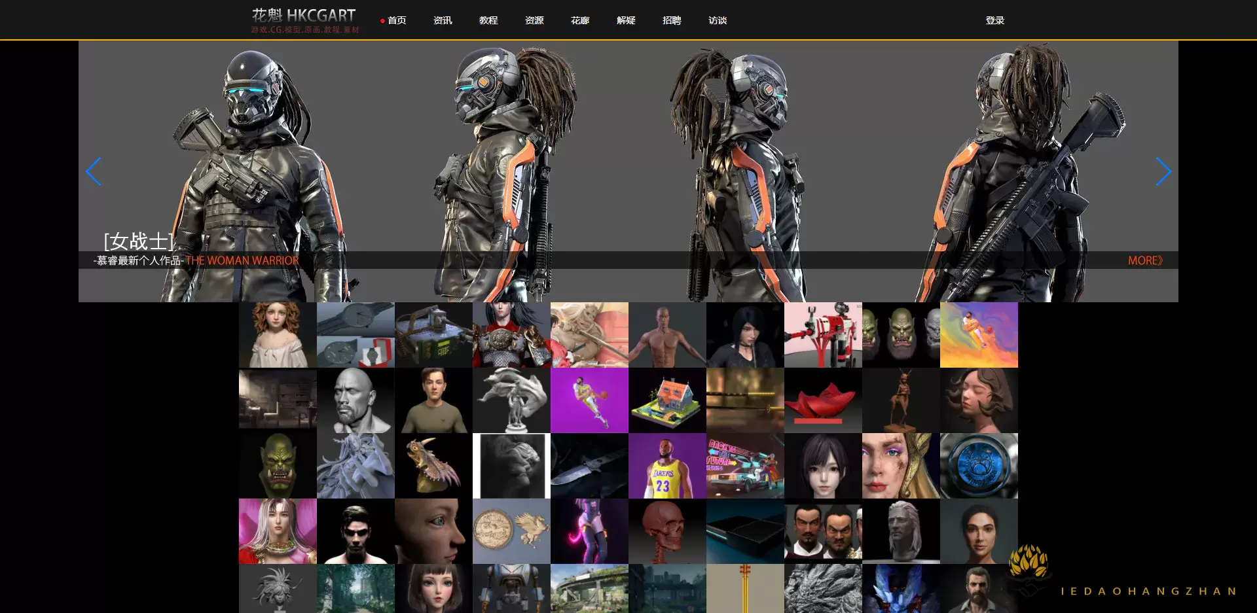1257x613 pixels.
Task: Click the HKCGART site logo
Action: [x=304, y=20]
